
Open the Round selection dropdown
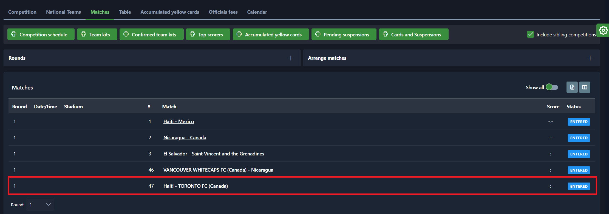40,205
